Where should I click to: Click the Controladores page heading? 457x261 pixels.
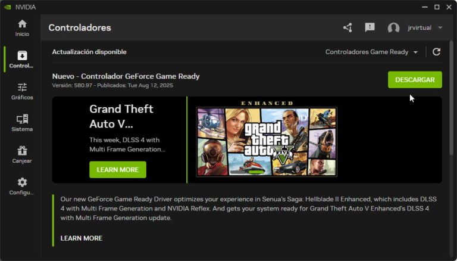(80, 28)
